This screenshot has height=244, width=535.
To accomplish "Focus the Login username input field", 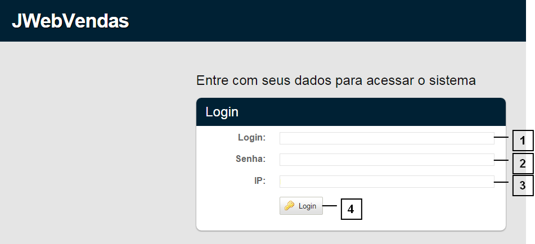I will pyautogui.click(x=386, y=138).
